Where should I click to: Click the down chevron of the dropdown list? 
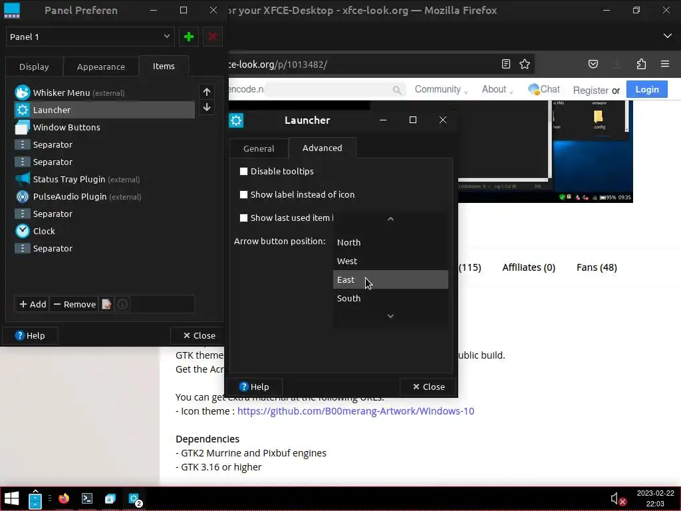(390, 316)
